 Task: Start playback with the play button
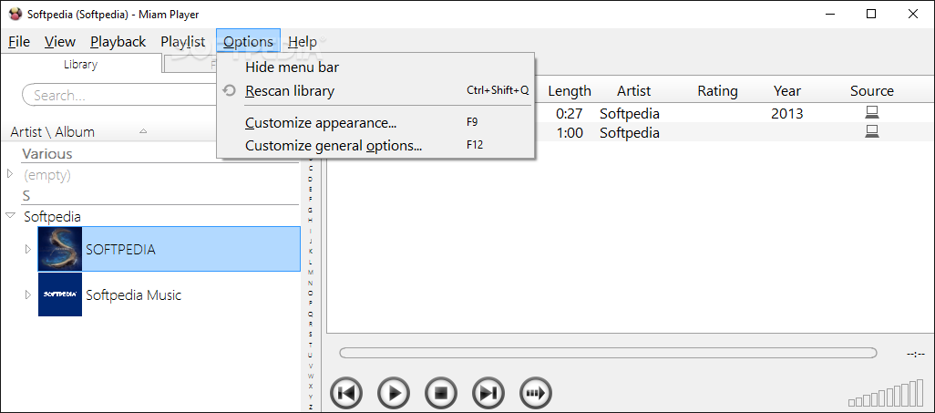click(394, 393)
